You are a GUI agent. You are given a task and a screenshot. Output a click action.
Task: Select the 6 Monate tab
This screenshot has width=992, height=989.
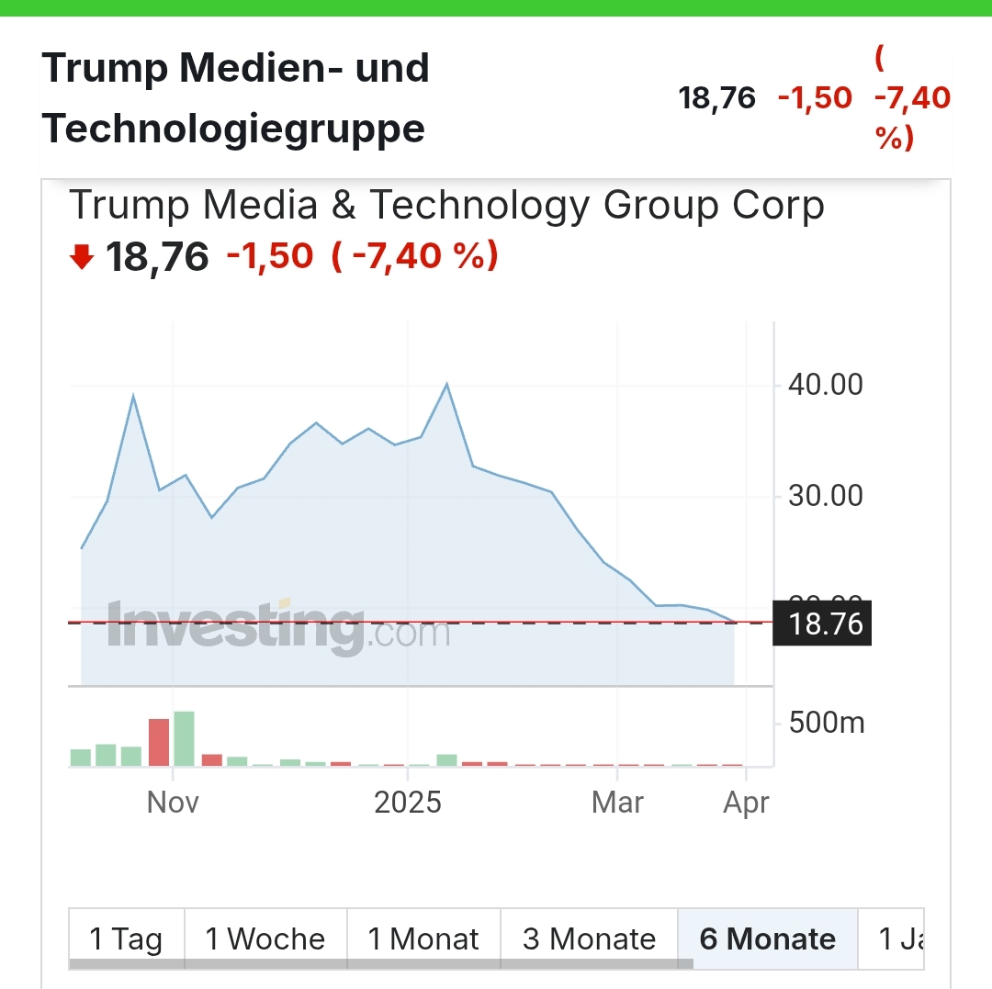[768, 938]
